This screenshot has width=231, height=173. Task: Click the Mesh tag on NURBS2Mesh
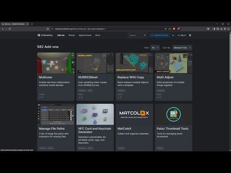[90, 90]
